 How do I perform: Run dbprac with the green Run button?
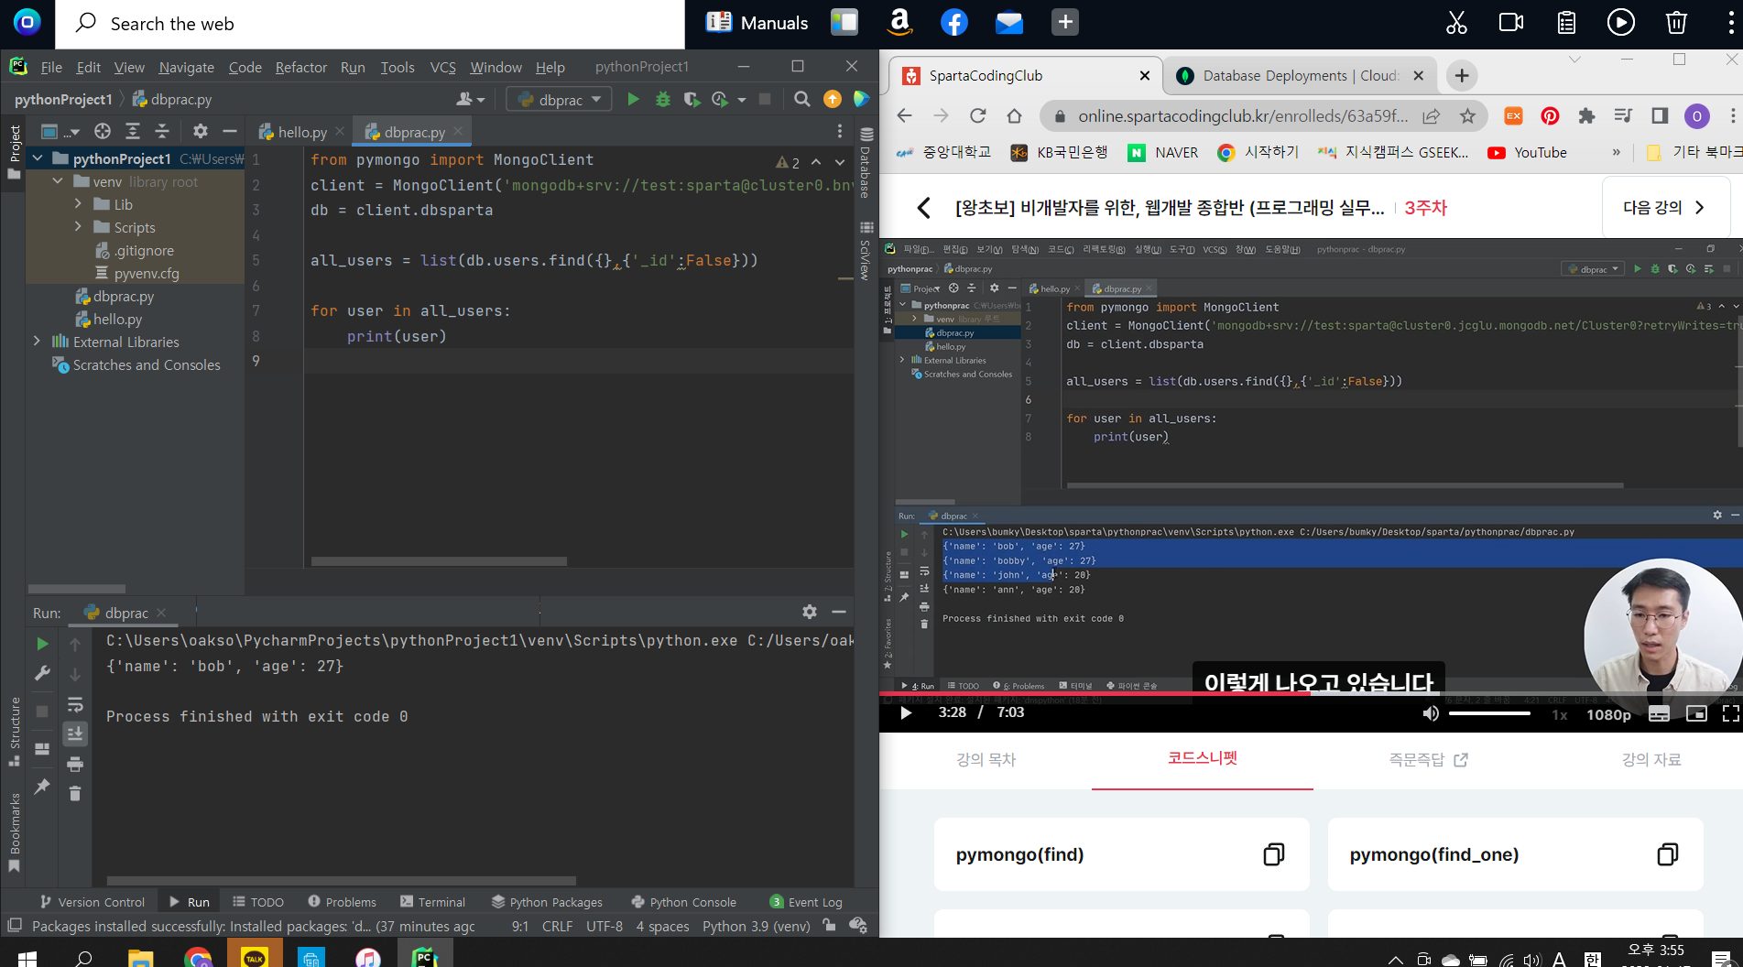pyautogui.click(x=633, y=99)
